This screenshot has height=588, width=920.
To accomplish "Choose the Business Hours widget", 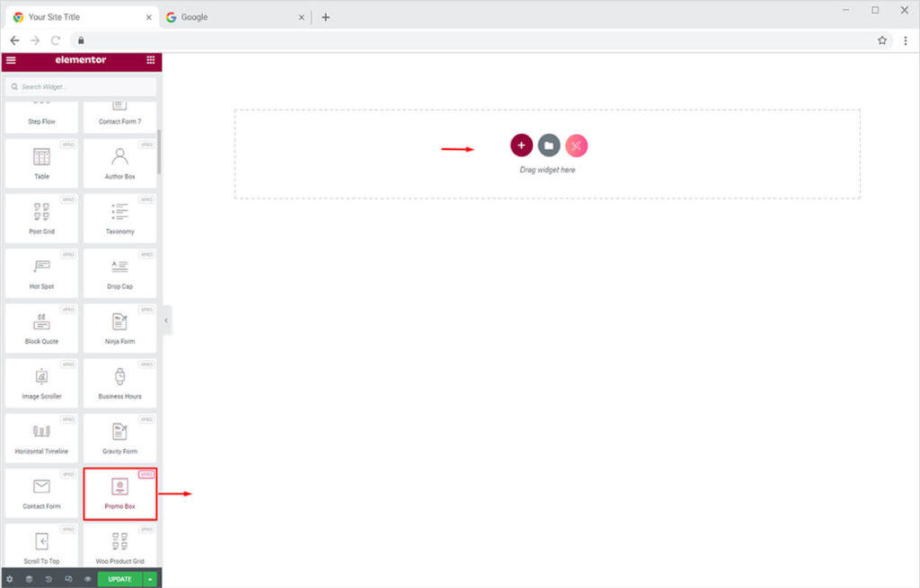I will pyautogui.click(x=119, y=382).
